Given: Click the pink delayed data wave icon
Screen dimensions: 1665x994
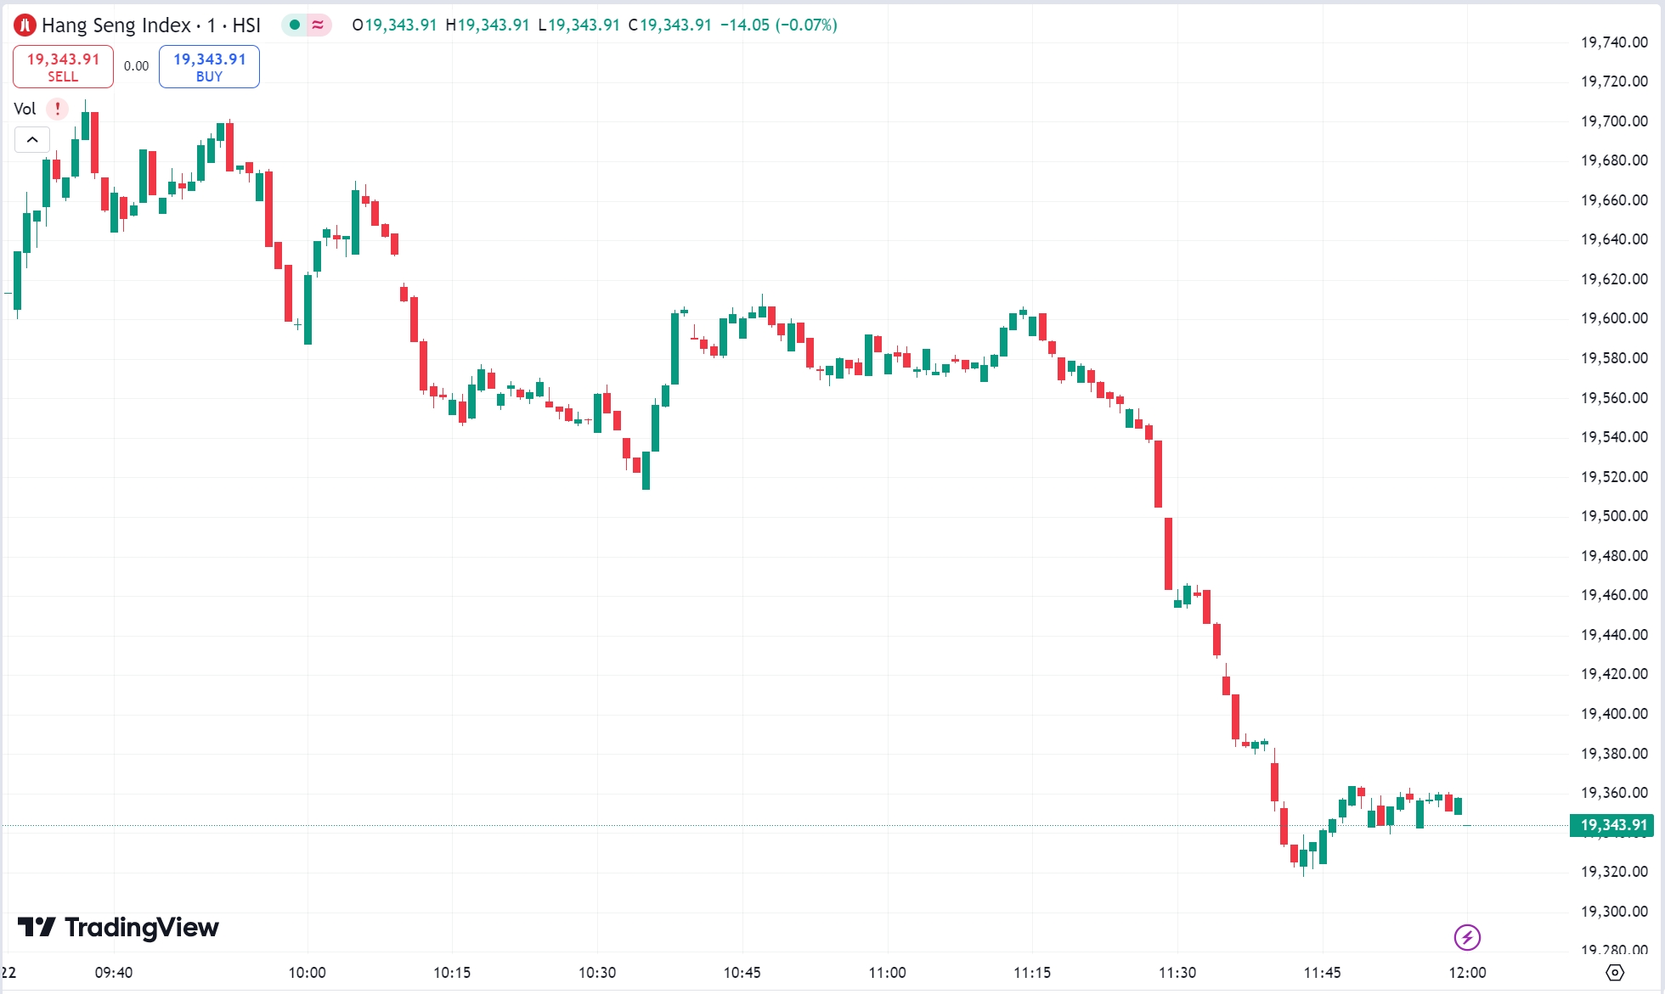Looking at the screenshot, I should pos(318,25).
